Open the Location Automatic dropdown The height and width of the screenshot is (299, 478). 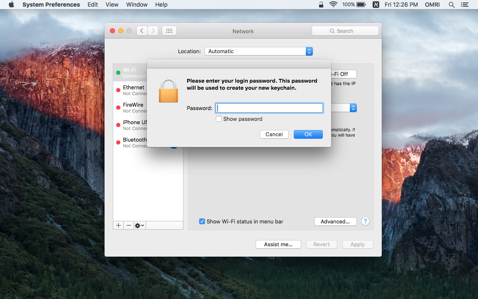259,51
